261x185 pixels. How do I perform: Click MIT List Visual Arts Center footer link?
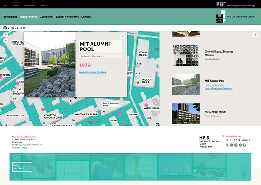pos(24,137)
